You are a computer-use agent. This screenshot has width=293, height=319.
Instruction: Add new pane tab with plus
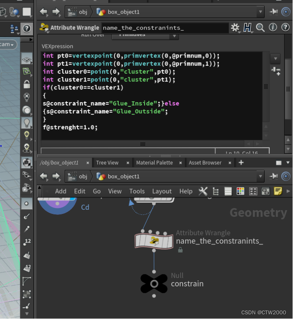coord(241,163)
